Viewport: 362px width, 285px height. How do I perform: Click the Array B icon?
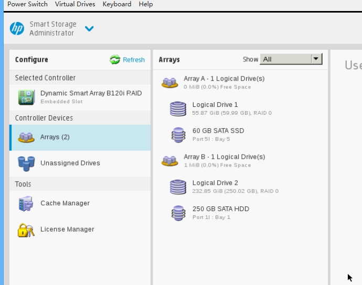click(169, 161)
